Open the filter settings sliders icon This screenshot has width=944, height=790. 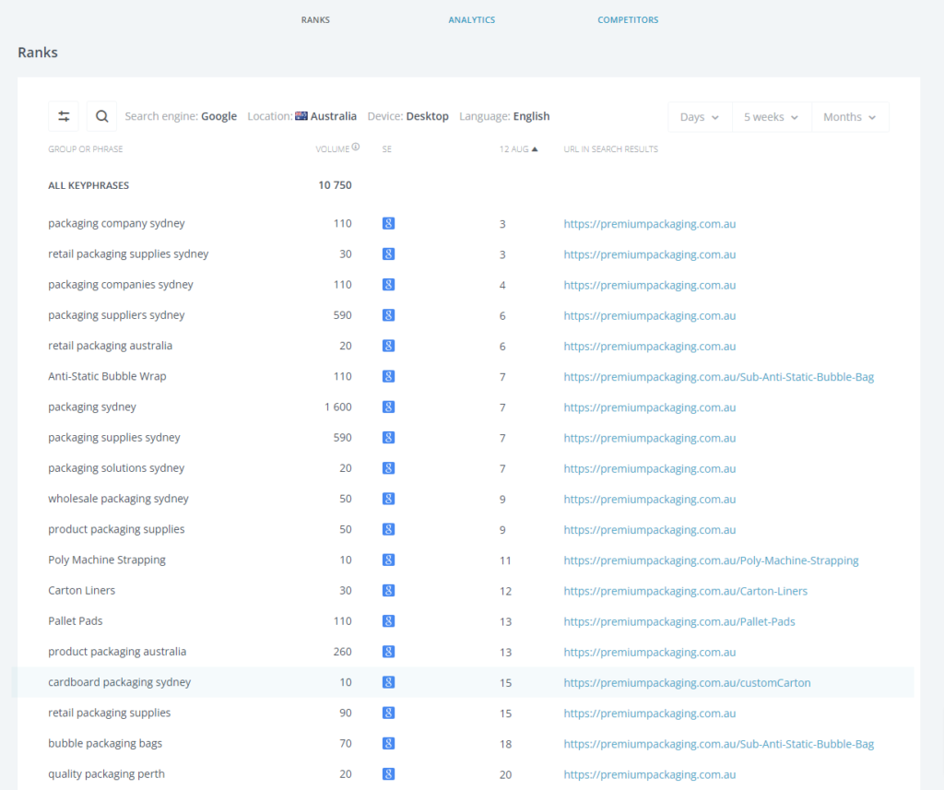tap(64, 116)
